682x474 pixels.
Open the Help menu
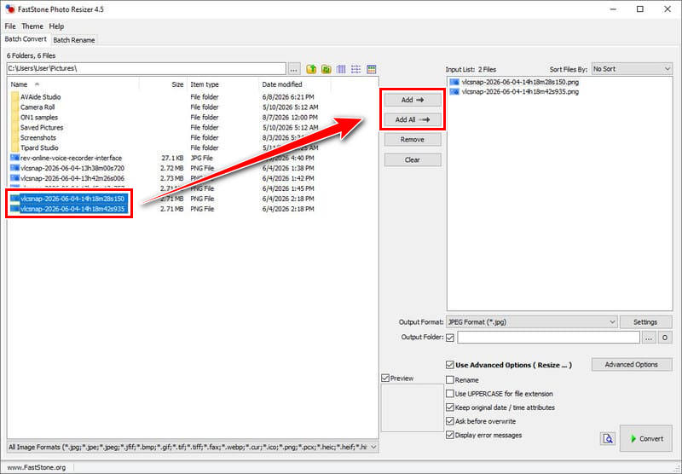[x=56, y=26]
